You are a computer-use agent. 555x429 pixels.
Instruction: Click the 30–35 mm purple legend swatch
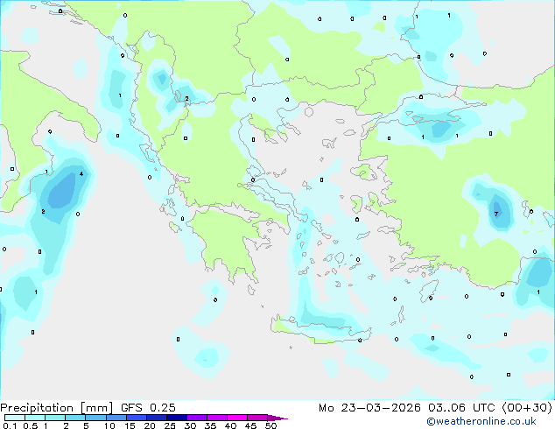196,418
